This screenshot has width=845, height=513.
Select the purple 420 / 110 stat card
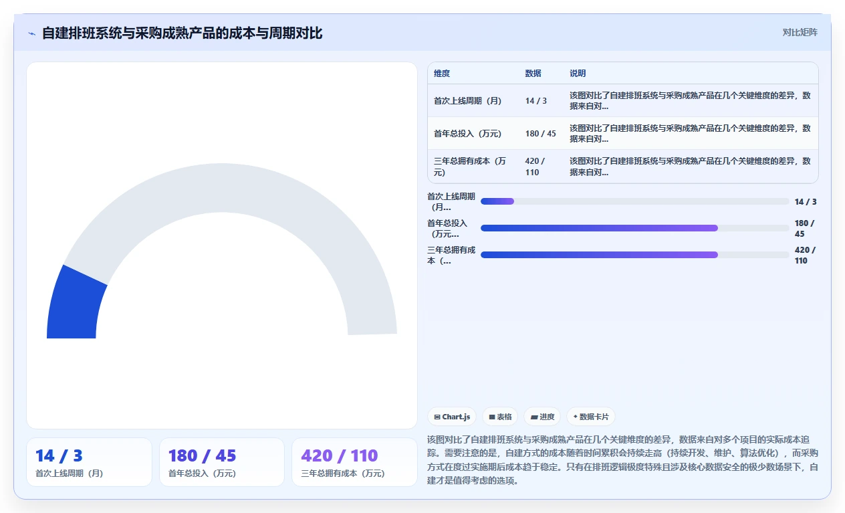pyautogui.click(x=354, y=462)
